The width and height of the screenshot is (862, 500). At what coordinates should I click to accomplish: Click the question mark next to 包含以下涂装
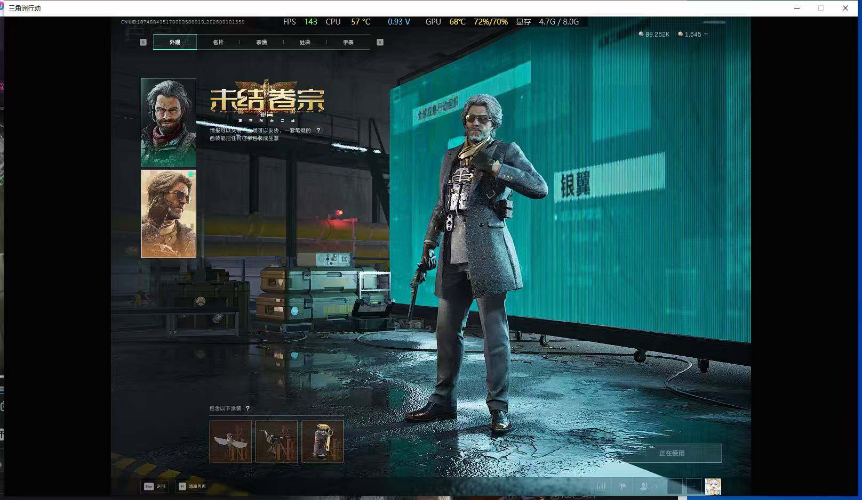[248, 408]
